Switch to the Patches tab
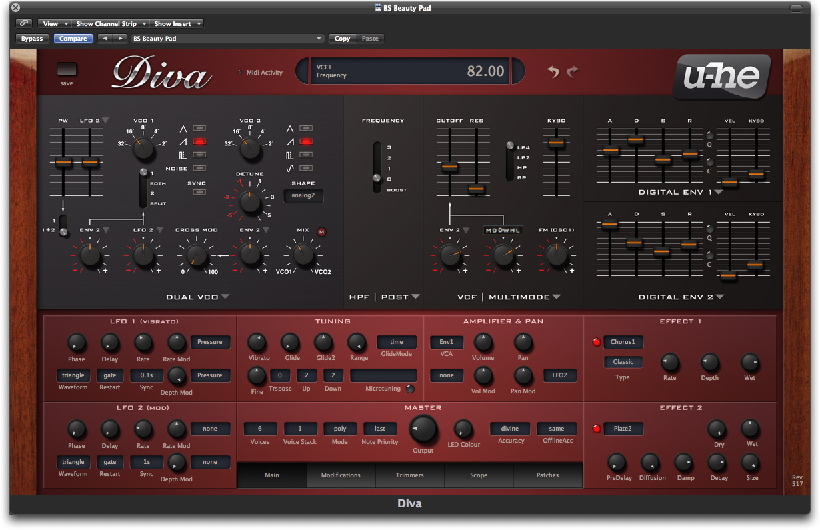This screenshot has height=530, width=820. tap(548, 475)
